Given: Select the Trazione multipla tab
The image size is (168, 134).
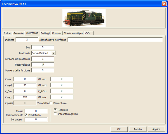Looking at the screenshot, I should tap(73, 33).
